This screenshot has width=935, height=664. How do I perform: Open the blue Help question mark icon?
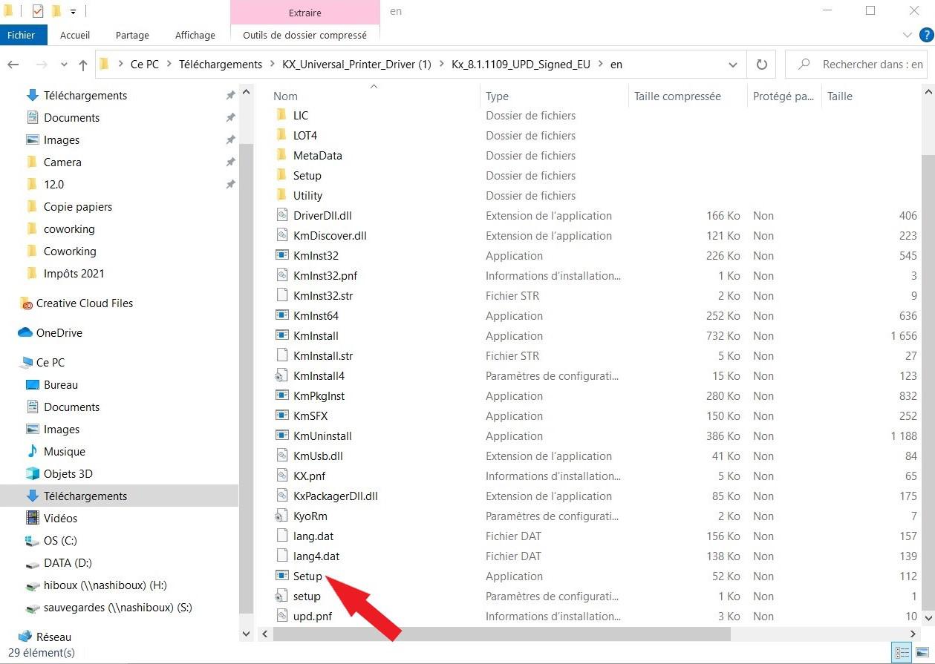(x=925, y=35)
